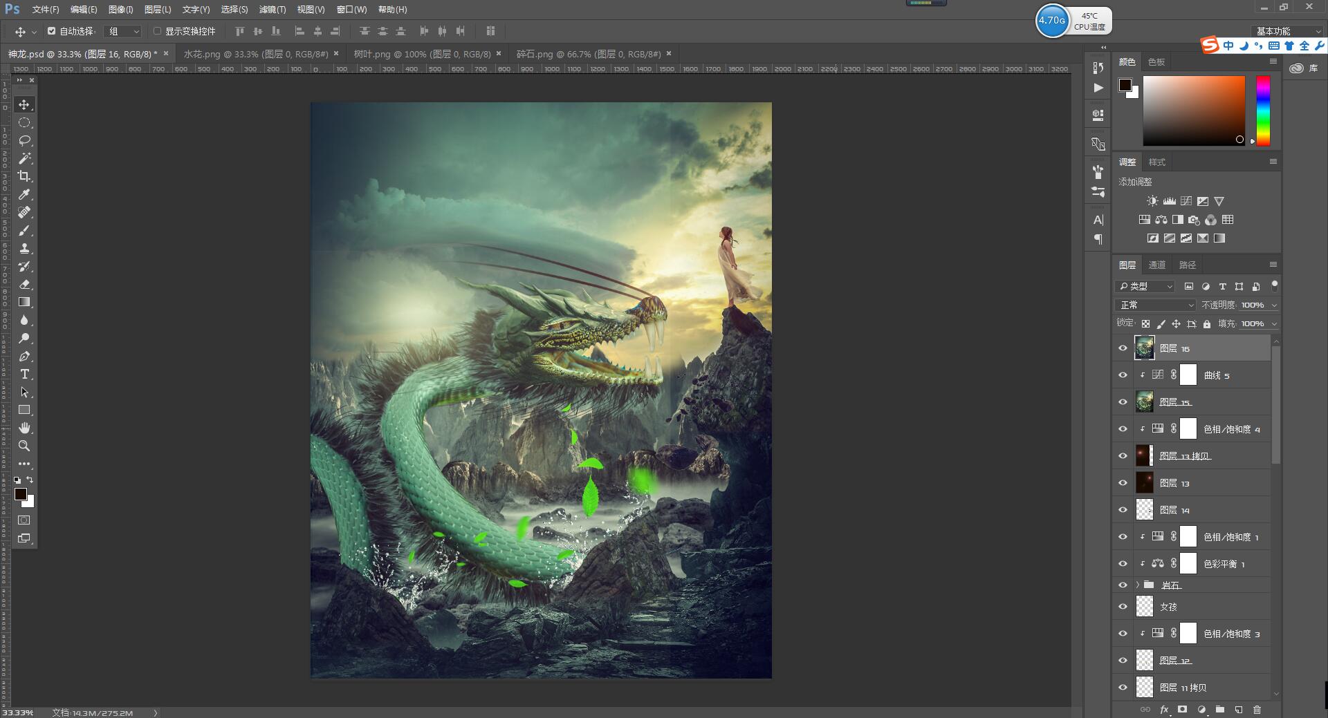Enable the 显示变换控件 checkbox
1328x718 pixels.
coord(157,31)
